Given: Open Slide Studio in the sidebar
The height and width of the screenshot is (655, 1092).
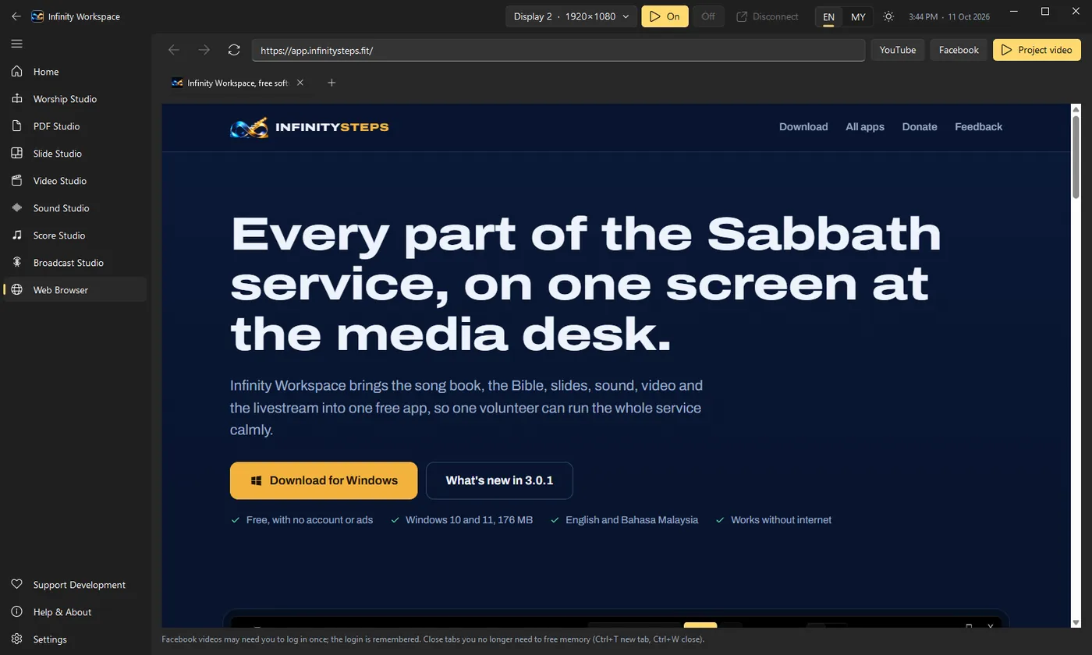Looking at the screenshot, I should click(x=75, y=154).
